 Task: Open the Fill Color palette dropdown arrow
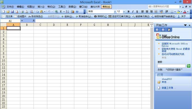(181, 12)
